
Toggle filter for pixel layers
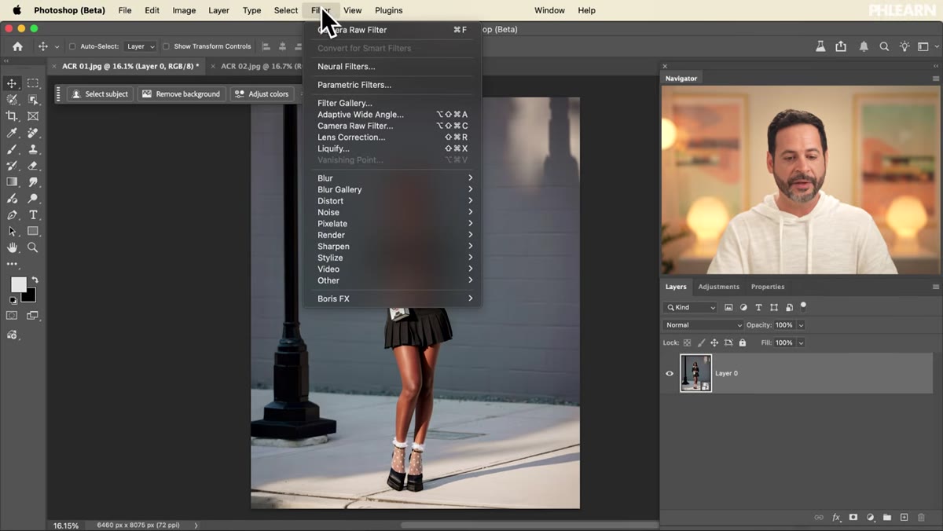728,307
